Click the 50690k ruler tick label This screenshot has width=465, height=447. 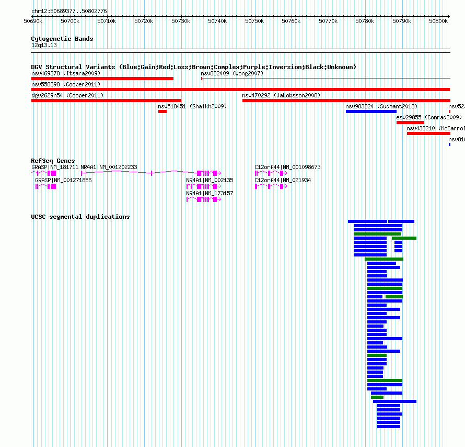(33, 21)
